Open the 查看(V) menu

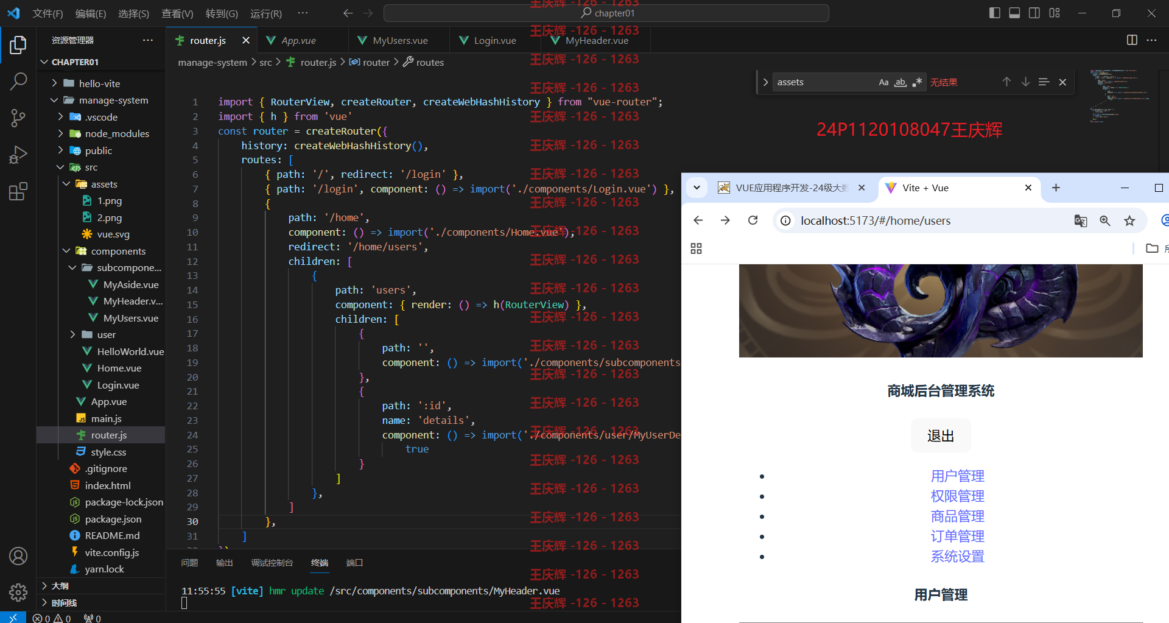click(x=177, y=13)
